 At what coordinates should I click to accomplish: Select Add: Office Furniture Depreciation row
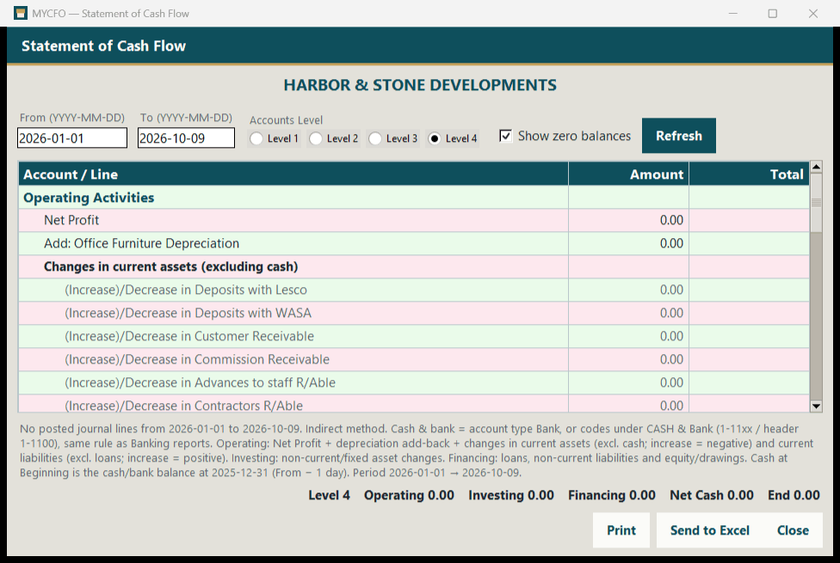tap(414, 243)
